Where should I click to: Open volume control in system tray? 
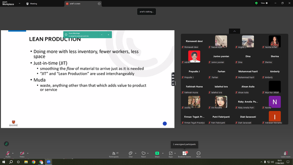coord(272,162)
